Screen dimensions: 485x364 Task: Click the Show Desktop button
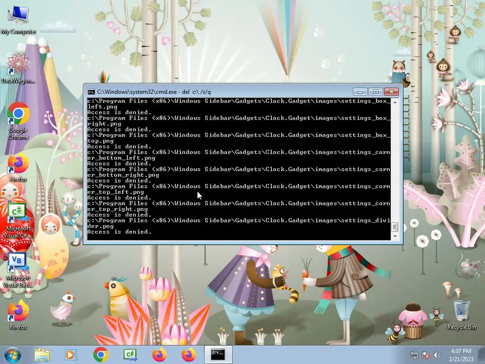click(x=482, y=355)
